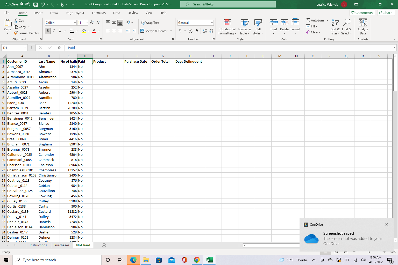This screenshot has width=398, height=265.
Task: Click the Share button
Action: point(386,13)
